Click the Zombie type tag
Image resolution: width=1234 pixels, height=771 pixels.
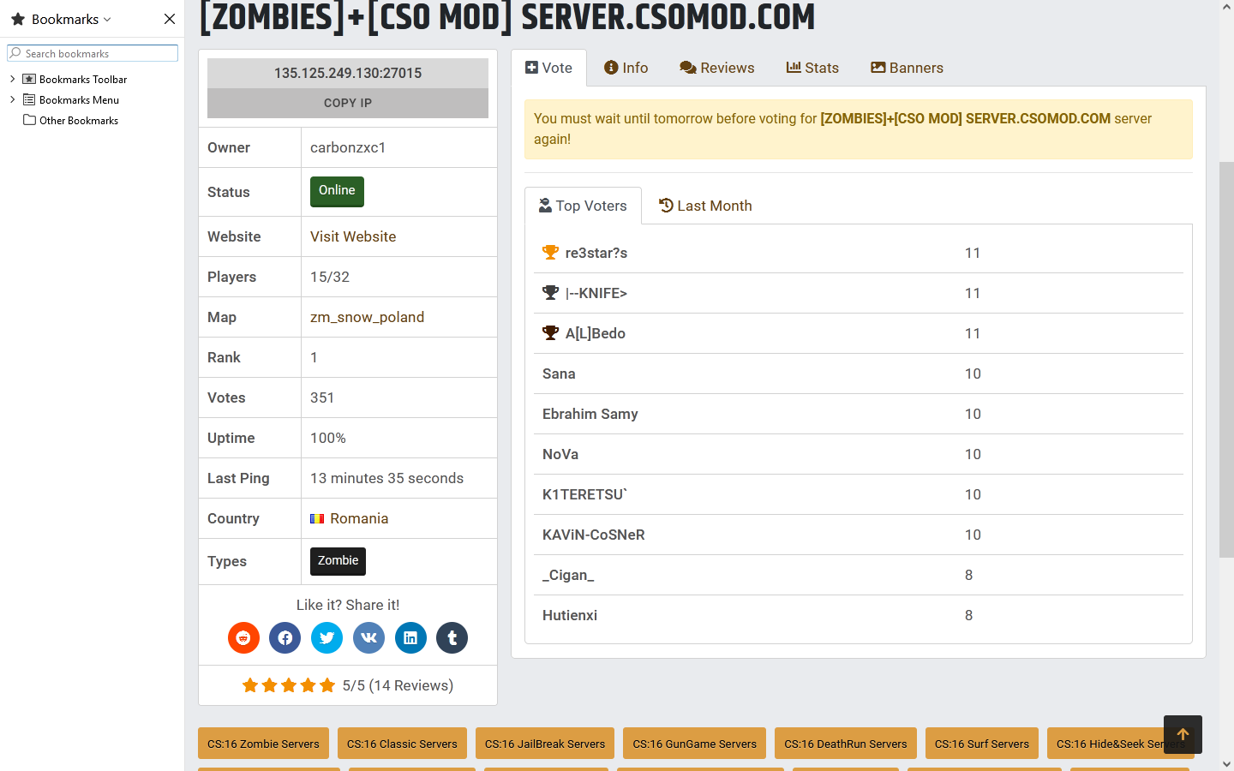point(338,561)
